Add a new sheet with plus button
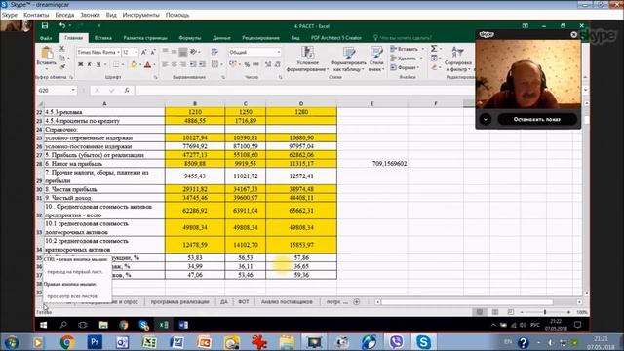Viewport: 624px width, 351px height. 357,302
